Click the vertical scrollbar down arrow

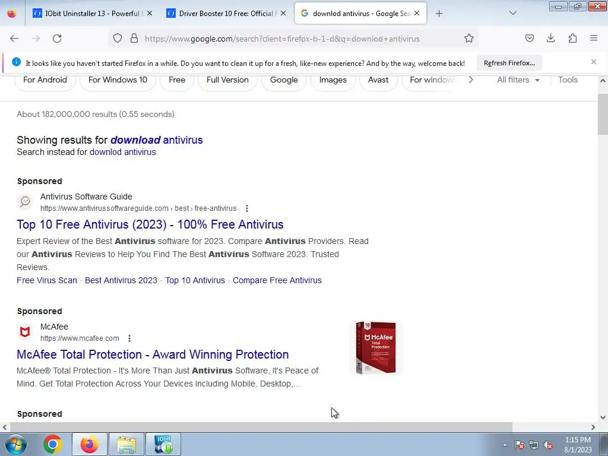(603, 417)
